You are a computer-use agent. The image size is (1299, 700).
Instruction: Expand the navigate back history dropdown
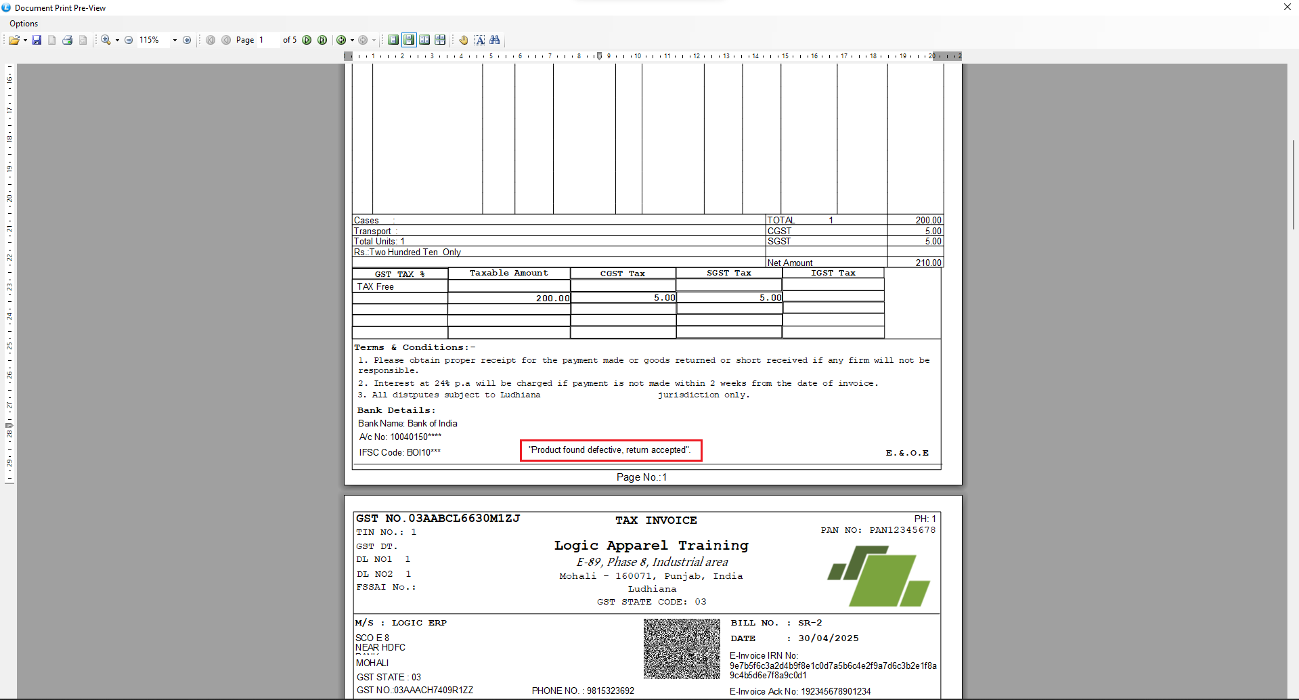[x=352, y=40]
